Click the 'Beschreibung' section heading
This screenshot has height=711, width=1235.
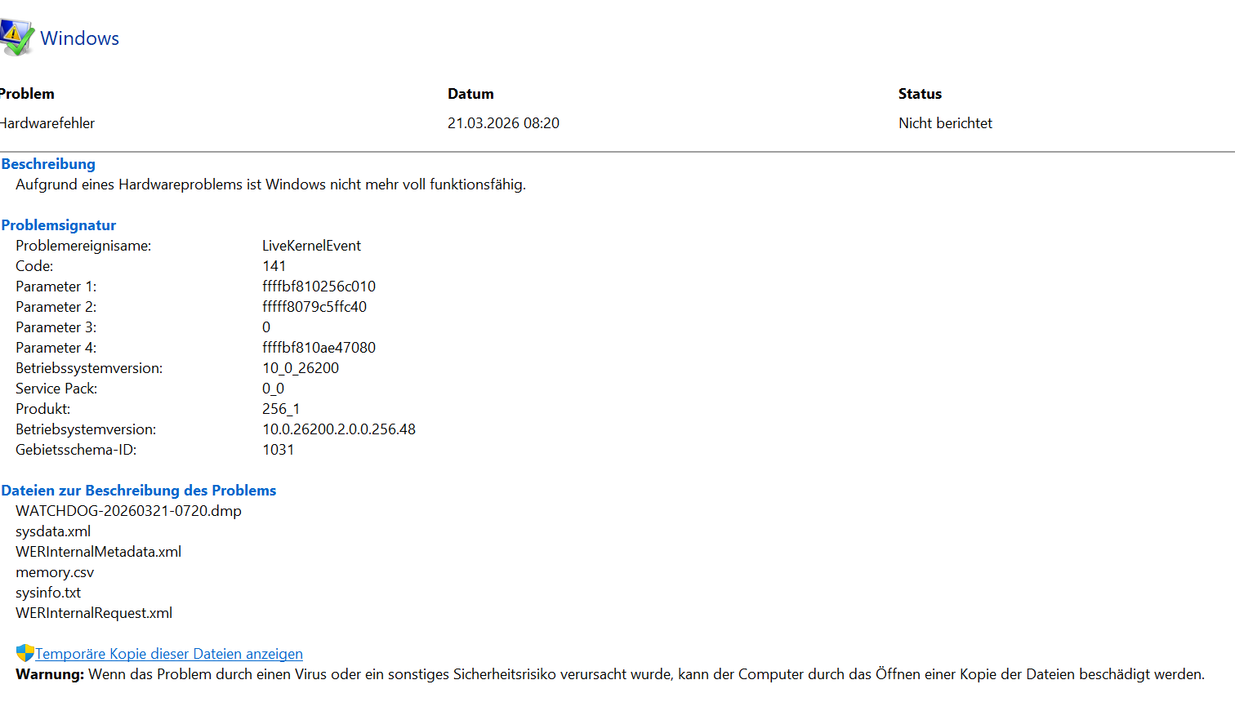tap(48, 164)
